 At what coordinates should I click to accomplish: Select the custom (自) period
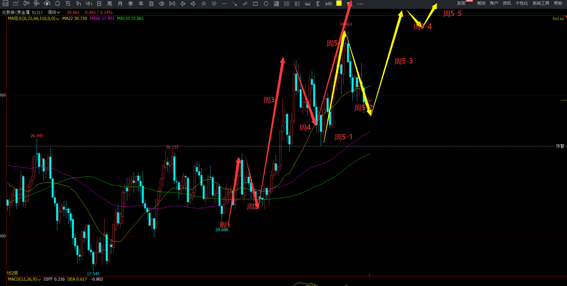[x=151, y=4]
